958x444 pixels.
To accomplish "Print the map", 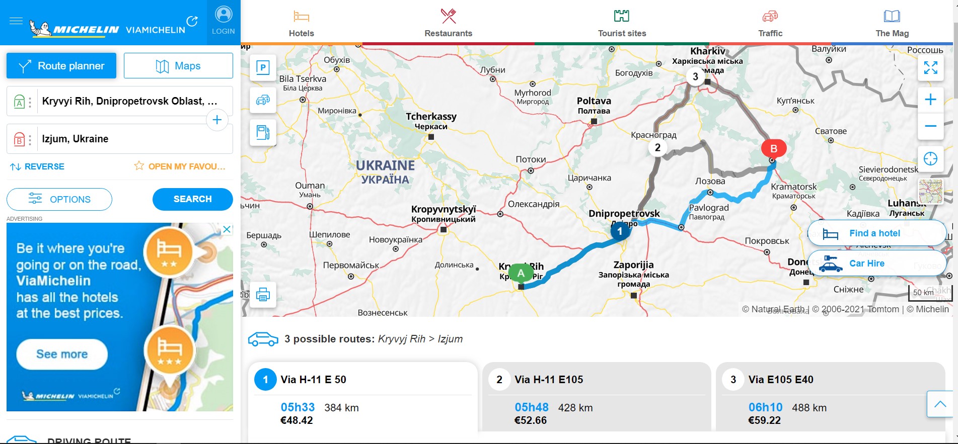I will (x=263, y=295).
